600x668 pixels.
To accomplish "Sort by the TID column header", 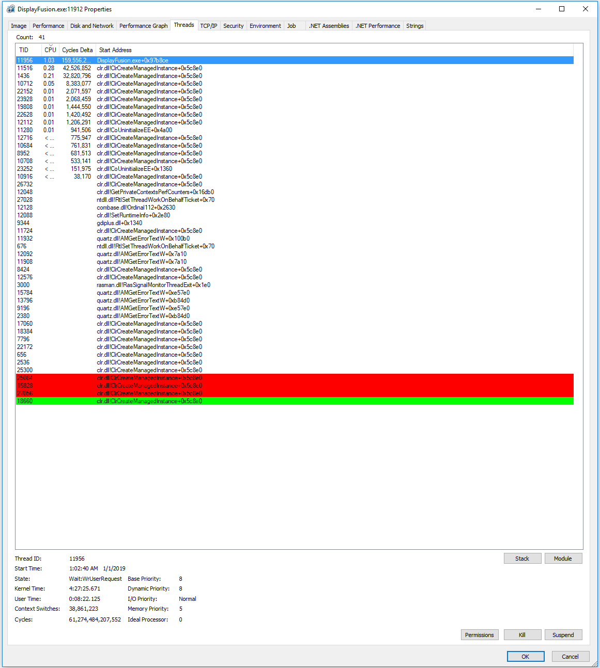I will click(24, 50).
